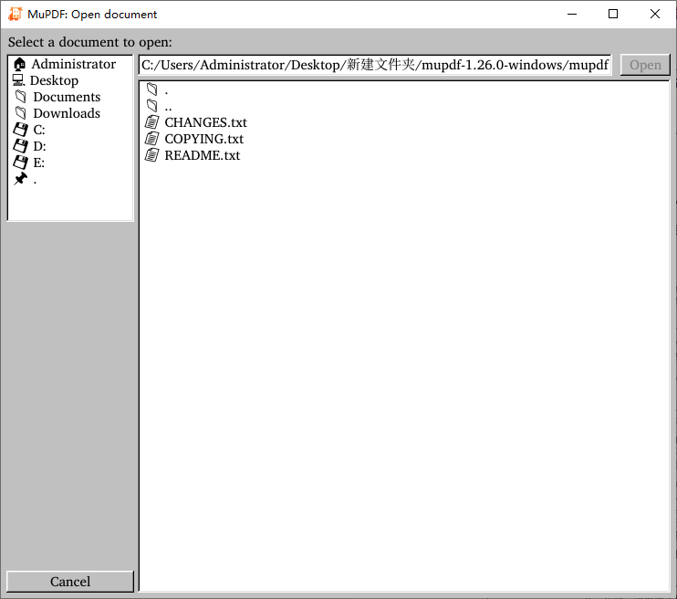Screen dimensions: 677x599
Task: Click the COPYING.txt document icon
Action: point(152,139)
